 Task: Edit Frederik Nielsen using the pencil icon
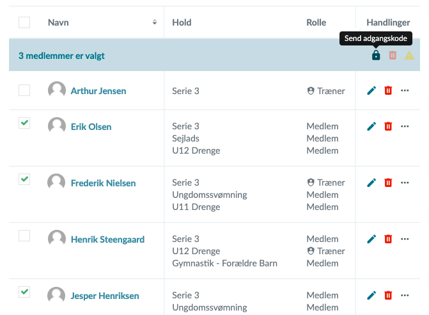coord(371,183)
